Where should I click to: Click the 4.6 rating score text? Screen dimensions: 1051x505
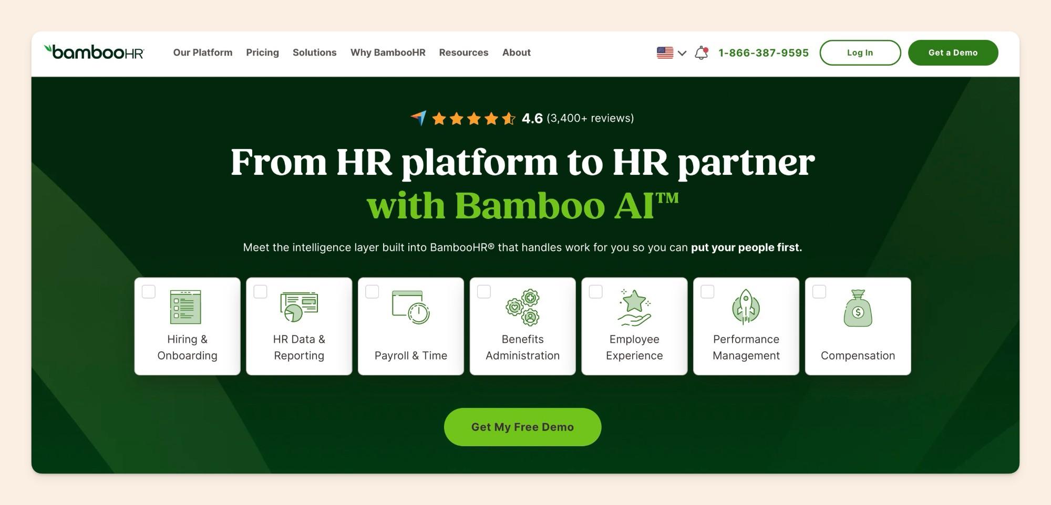532,119
